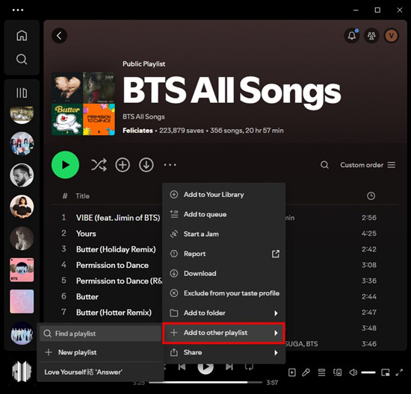Open Feliciates profile link

137,131
